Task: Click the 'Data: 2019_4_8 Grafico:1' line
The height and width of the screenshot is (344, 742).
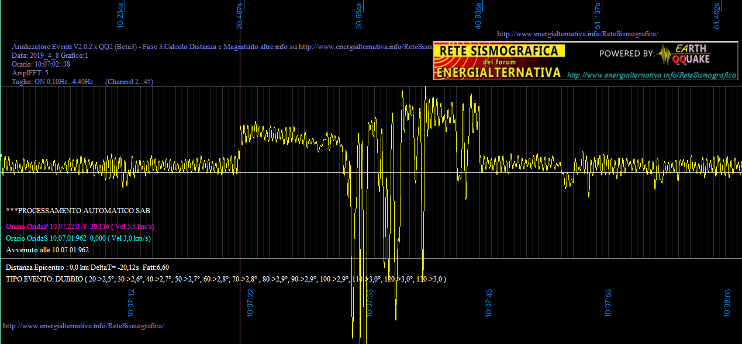Action: [x=50, y=55]
